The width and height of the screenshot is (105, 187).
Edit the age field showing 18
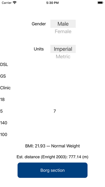[52, 99]
